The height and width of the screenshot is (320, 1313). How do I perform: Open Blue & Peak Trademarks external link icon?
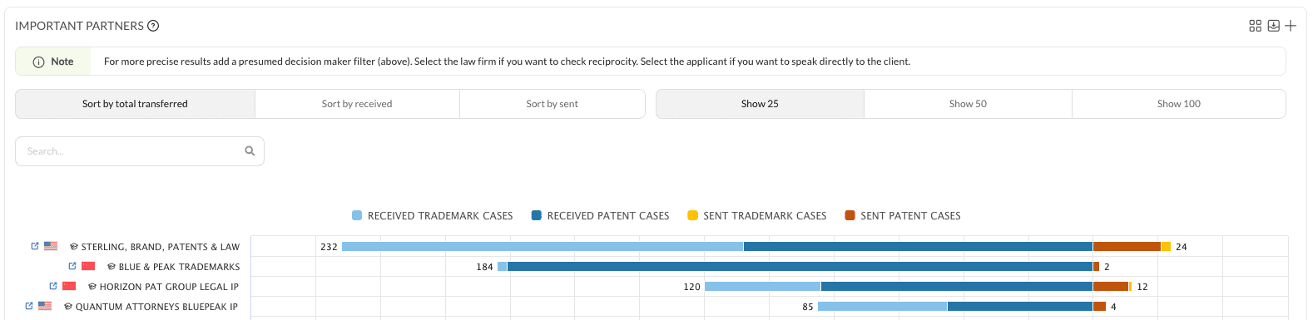[x=72, y=266]
